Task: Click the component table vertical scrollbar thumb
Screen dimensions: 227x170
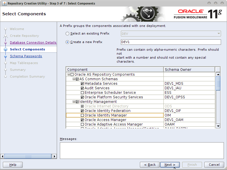Action: (x=218, y=84)
